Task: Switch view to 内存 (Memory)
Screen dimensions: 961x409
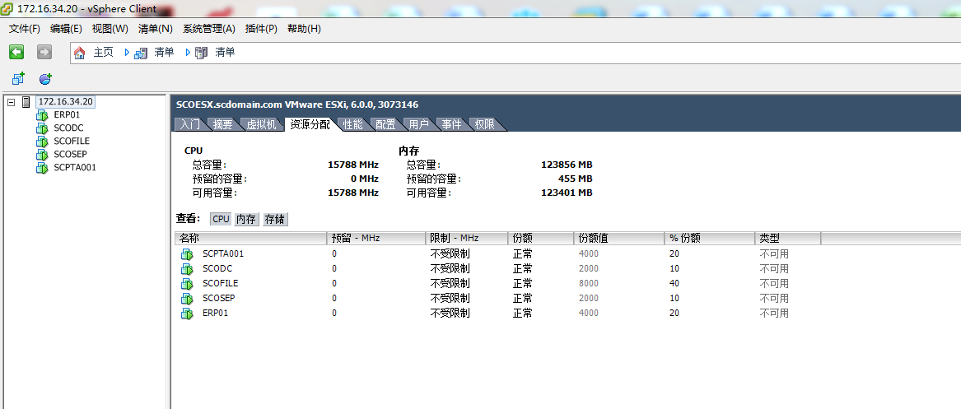Action: (246, 219)
